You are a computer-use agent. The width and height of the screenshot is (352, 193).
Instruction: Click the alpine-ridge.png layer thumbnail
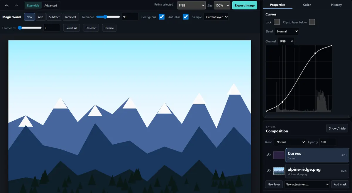[279, 171]
